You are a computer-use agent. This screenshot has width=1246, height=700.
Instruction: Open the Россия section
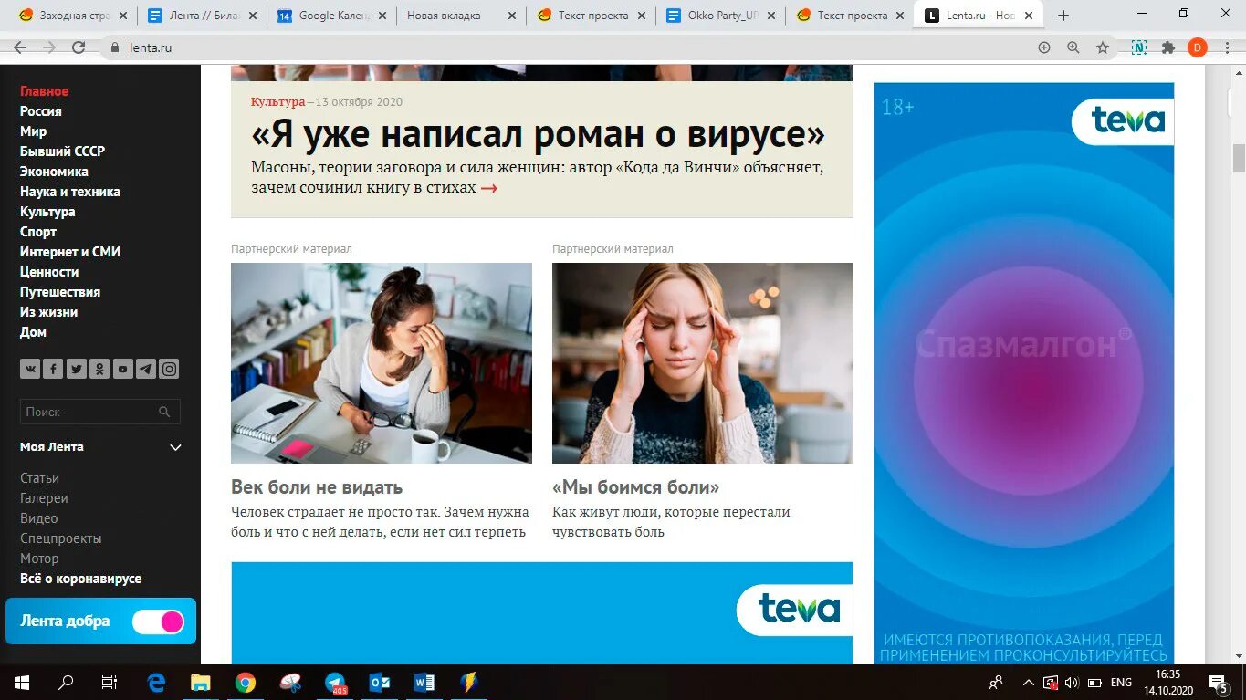pos(41,111)
